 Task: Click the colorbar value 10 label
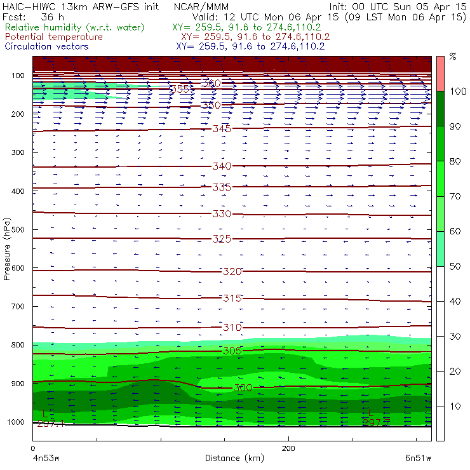pyautogui.click(x=455, y=406)
